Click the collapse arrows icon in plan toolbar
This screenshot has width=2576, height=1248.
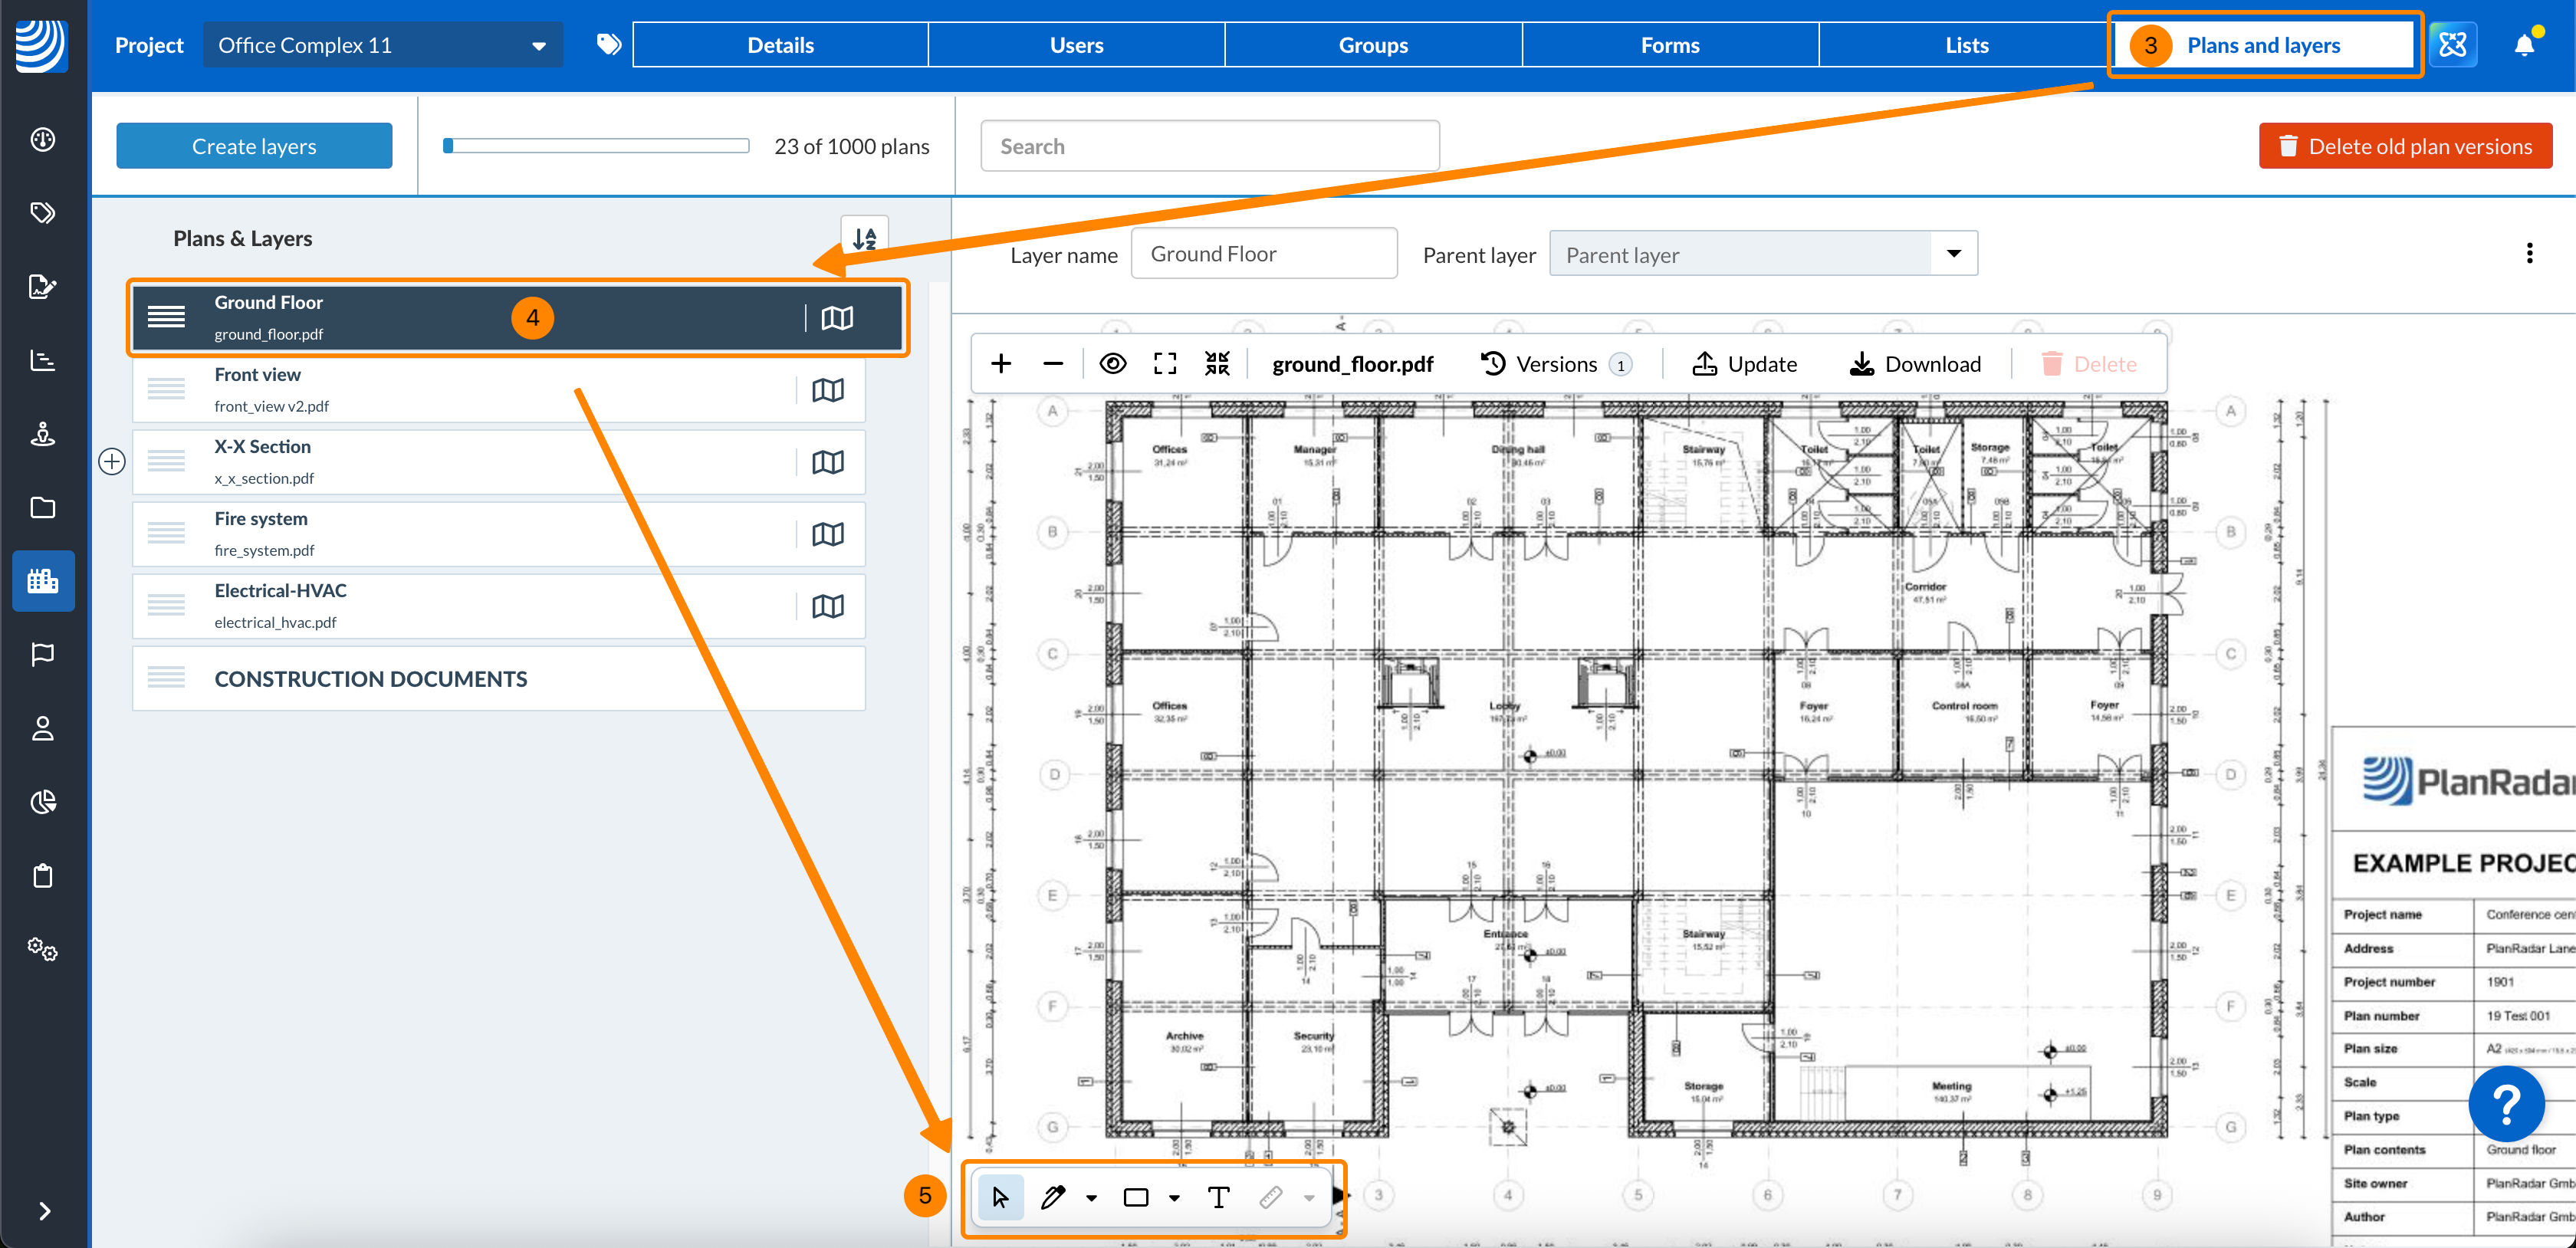click(x=1217, y=364)
